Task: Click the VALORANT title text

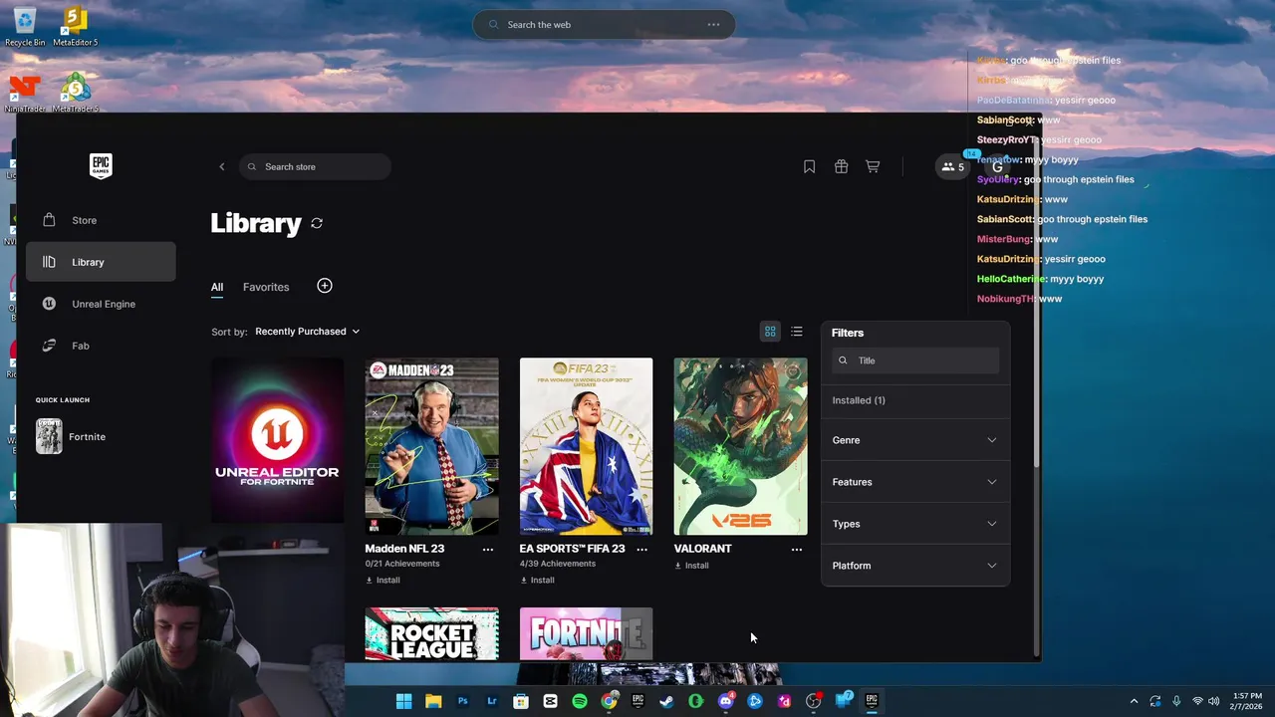Action: [702, 549]
